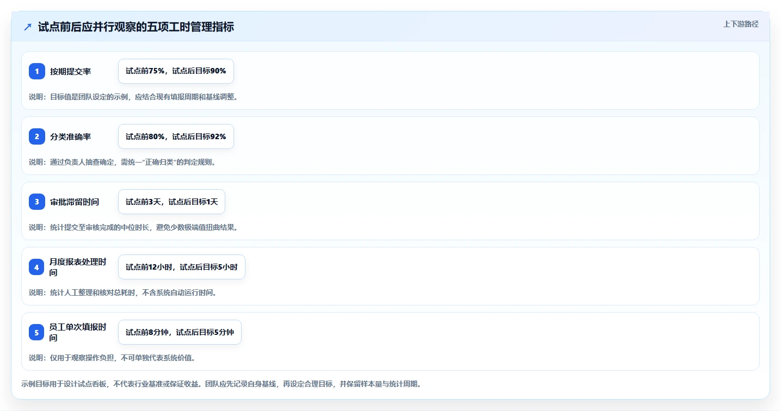Click the 试点前80%，试点后目标92% value chip
The width and height of the screenshot is (781, 411).
click(176, 136)
